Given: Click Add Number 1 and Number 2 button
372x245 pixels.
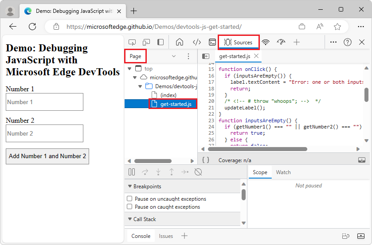Looking at the screenshot, I should 47,156.
